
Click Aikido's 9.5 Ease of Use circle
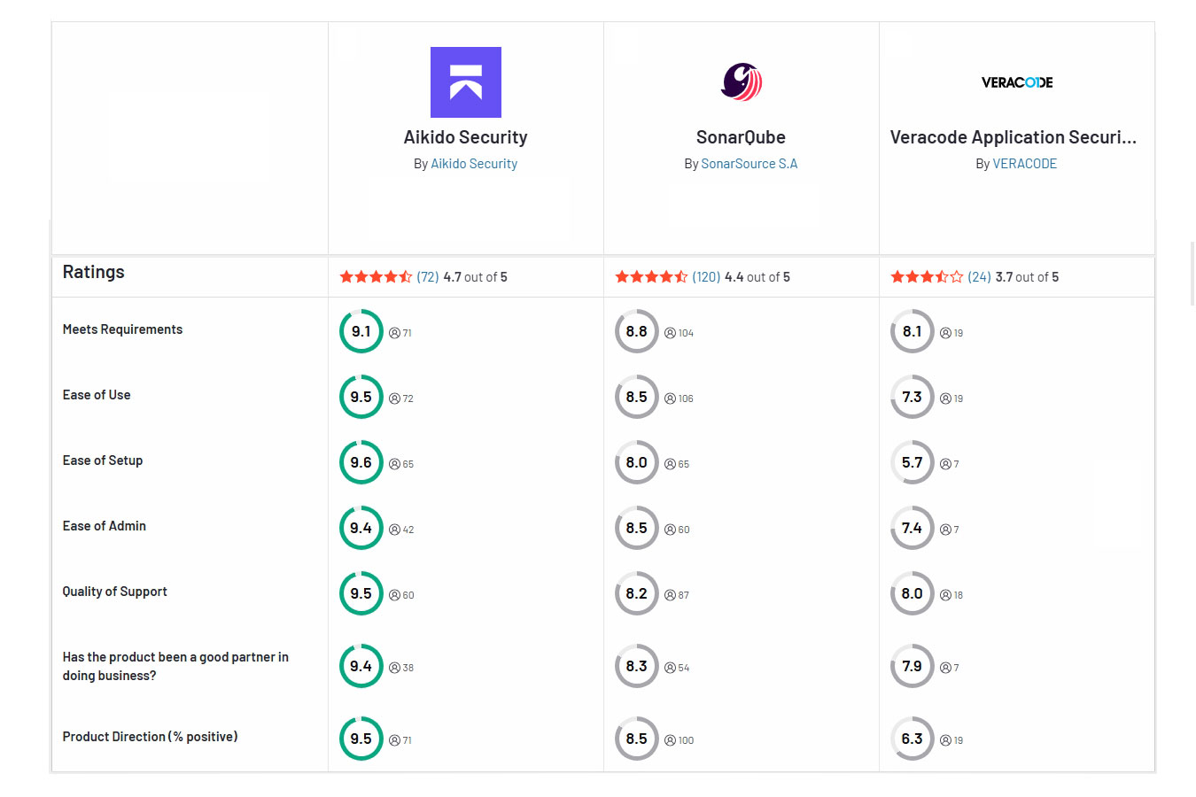361,397
